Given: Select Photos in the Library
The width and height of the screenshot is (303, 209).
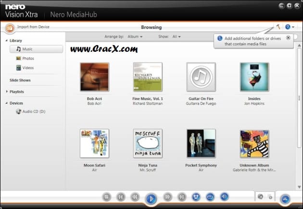Looking at the screenshot, I should [x=28, y=58].
